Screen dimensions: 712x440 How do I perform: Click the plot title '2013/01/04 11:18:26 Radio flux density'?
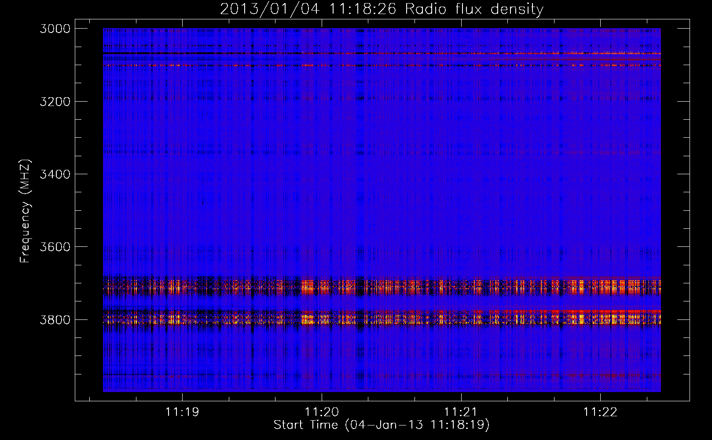382,9
